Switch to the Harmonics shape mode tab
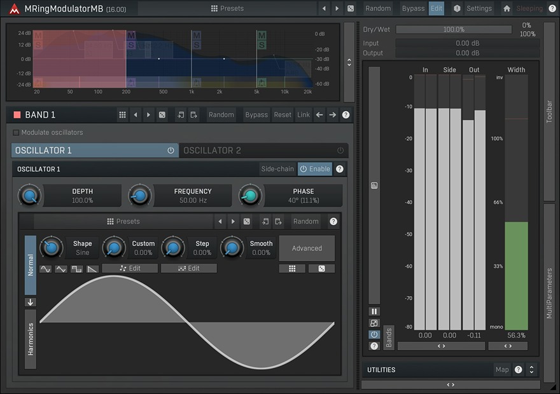Screen dimensions: 560x394 pos(31,339)
